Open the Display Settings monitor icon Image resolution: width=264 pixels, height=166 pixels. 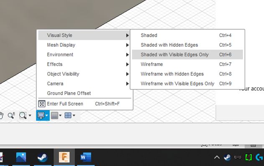click(x=41, y=116)
